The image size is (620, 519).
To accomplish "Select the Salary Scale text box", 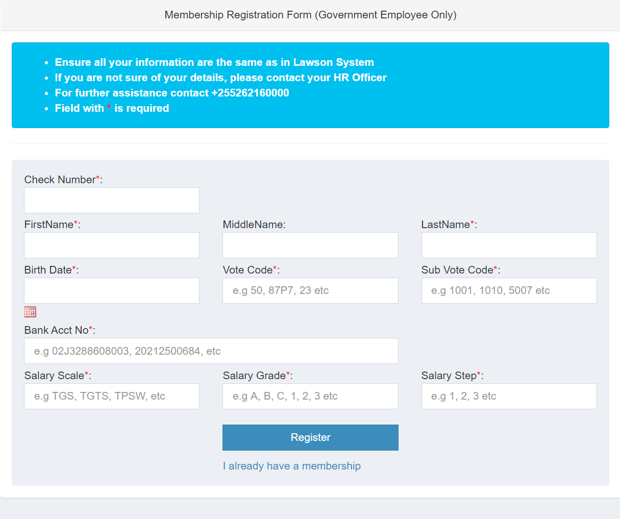I will point(111,396).
